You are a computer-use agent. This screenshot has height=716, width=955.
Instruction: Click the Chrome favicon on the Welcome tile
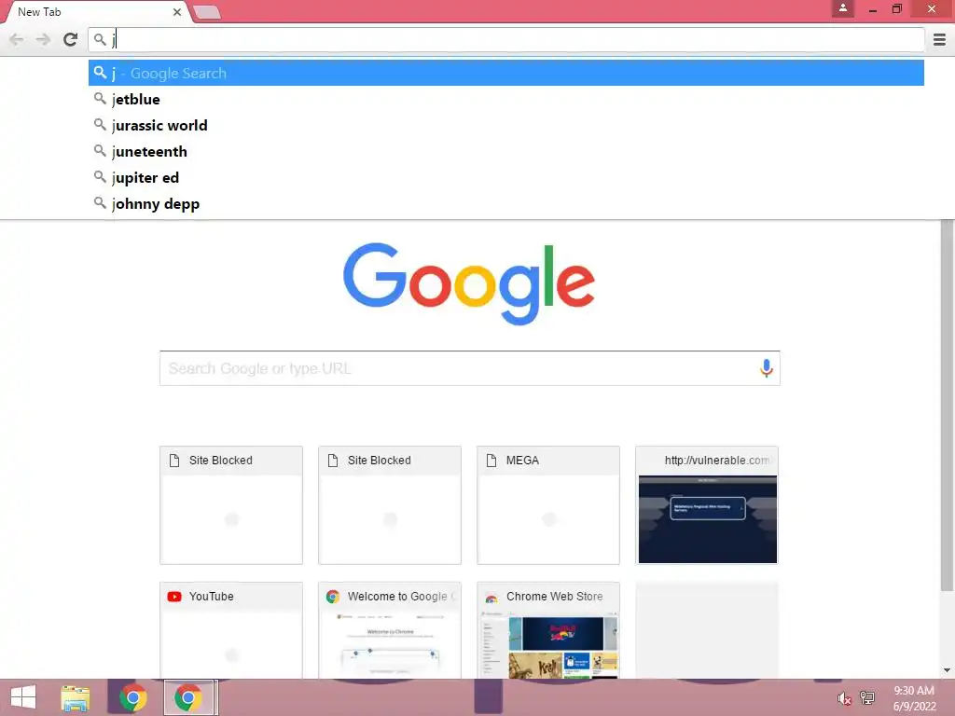pos(333,597)
